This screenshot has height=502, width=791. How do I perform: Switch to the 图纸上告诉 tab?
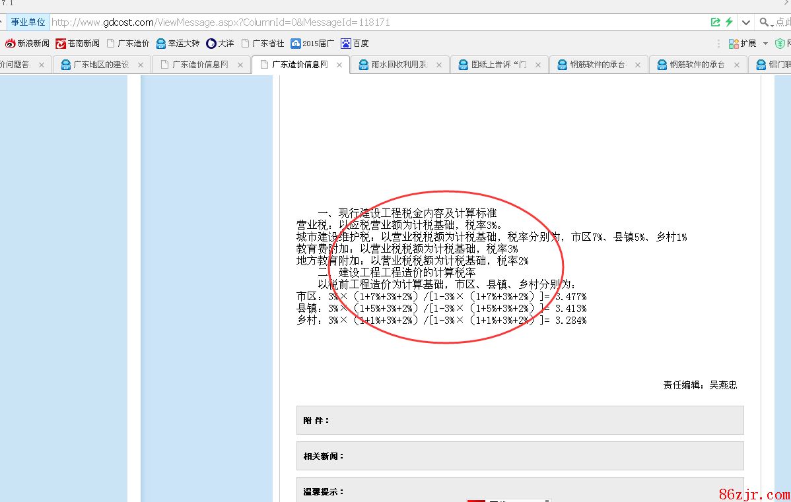[x=499, y=65]
